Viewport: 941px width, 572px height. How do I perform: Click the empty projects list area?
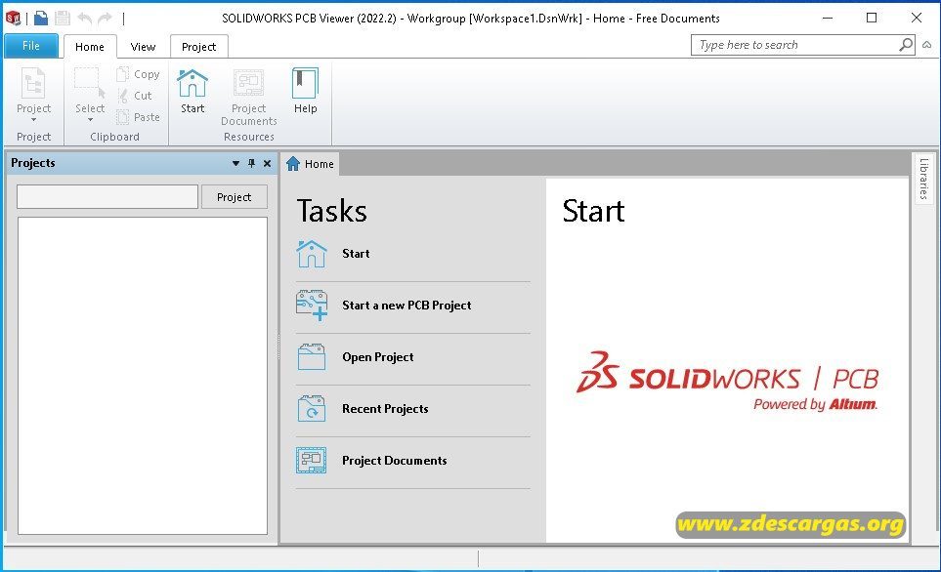[143, 376]
